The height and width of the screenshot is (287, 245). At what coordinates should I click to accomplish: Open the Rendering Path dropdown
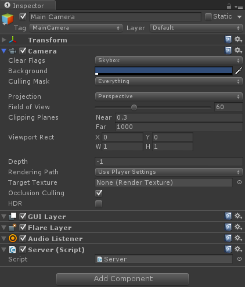click(169, 172)
